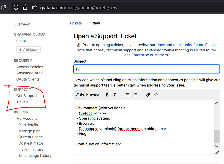
Task: Click the warning triangle icon
Action: coord(78,45)
